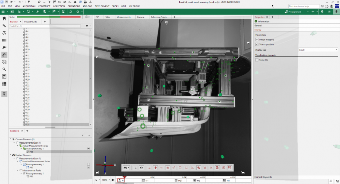Select the magnifier icon in left sidebar
Image resolution: width=340 pixels, height=184 pixels.
click(x=4, y=69)
